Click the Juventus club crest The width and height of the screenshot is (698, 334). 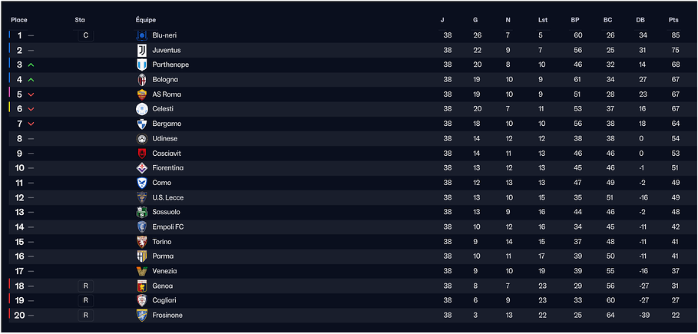[141, 51]
